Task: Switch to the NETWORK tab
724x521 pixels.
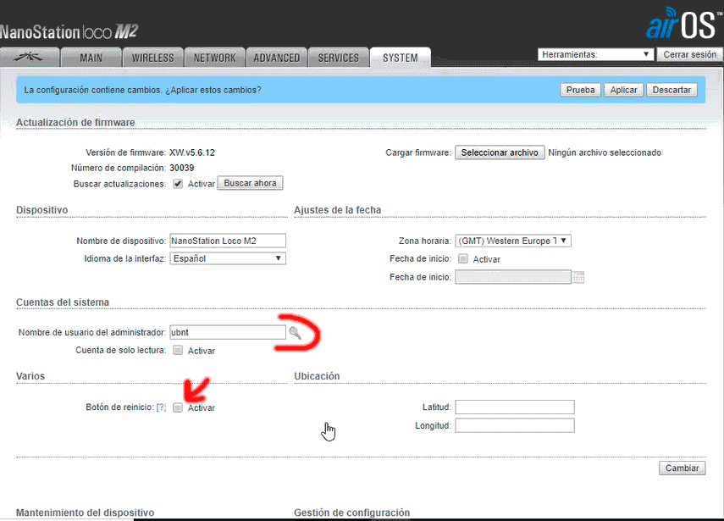Action: [x=215, y=58]
